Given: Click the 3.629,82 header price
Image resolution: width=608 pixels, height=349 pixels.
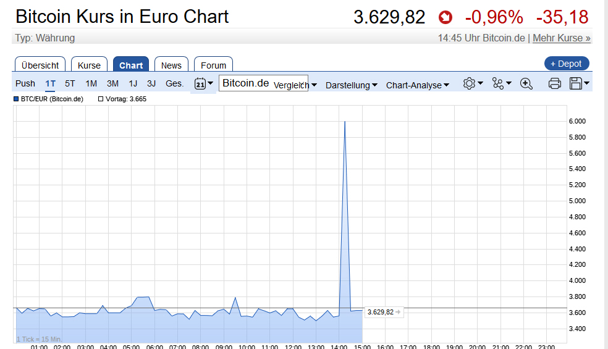Looking at the screenshot, I should point(389,17).
